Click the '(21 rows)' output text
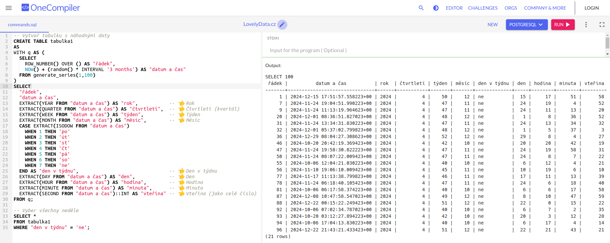The image size is (610, 243). click(x=278, y=236)
